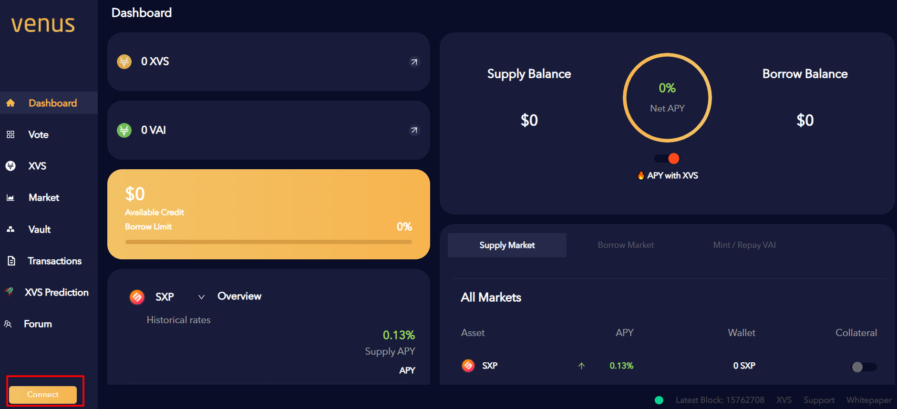This screenshot has height=409, width=897.
Task: Open the arrow icon on XVS card
Action: [x=414, y=62]
